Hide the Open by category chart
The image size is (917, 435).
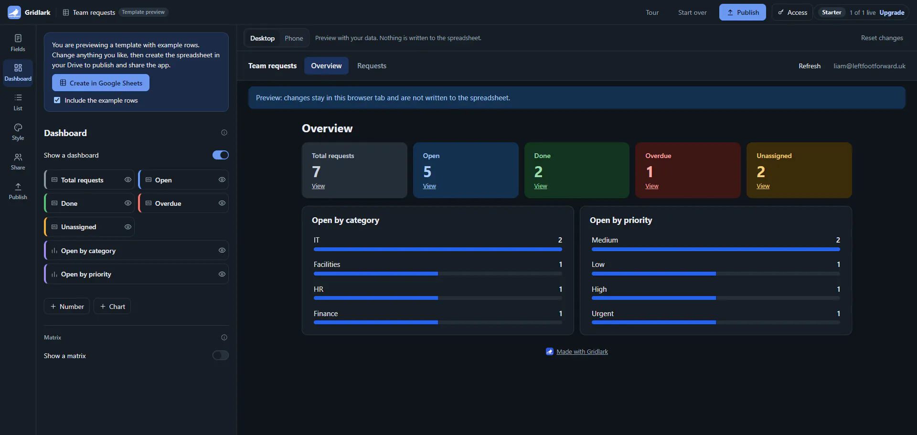coord(222,251)
